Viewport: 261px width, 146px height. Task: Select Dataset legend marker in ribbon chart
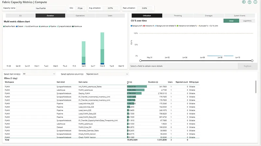click(x=17, y=26)
